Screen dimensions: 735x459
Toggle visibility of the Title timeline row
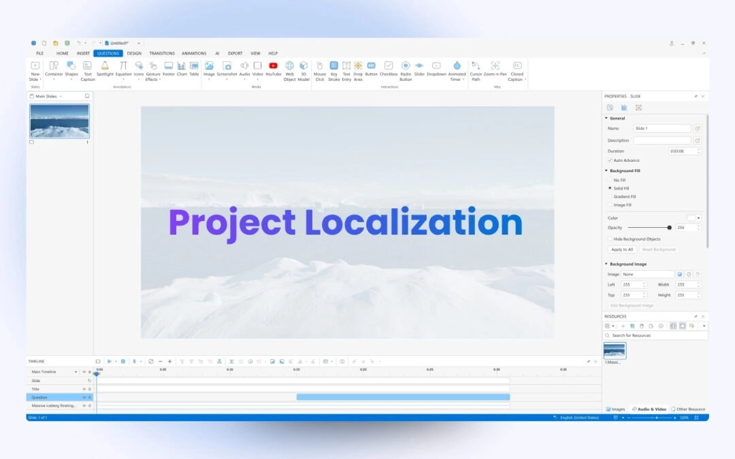[x=84, y=389]
